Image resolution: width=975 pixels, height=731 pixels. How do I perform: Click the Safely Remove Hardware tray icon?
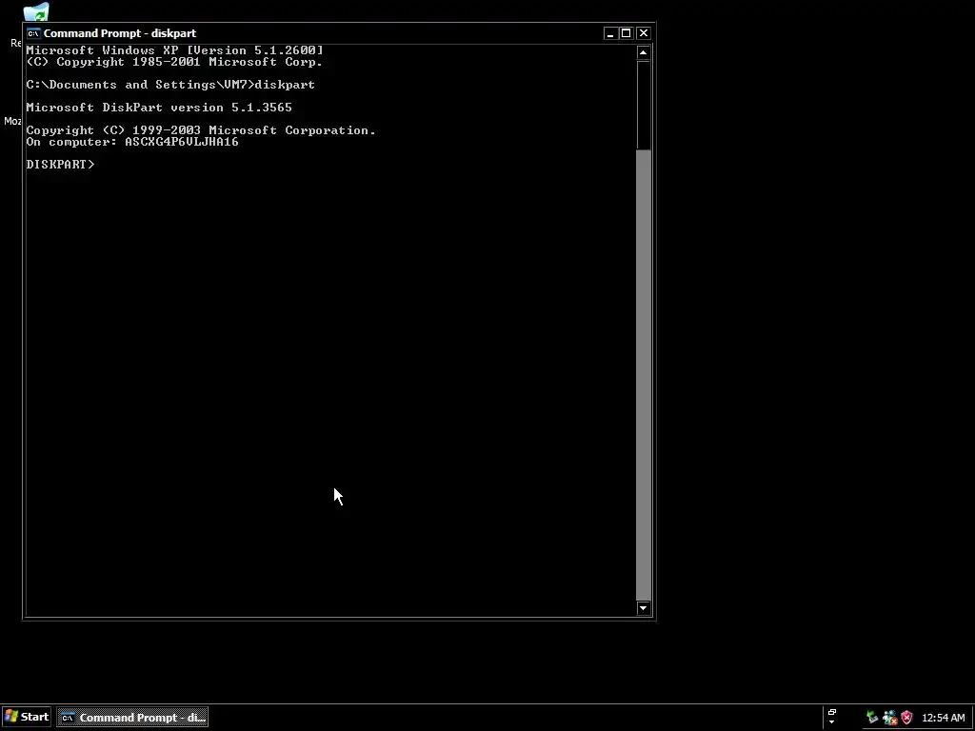pyautogui.click(x=872, y=718)
